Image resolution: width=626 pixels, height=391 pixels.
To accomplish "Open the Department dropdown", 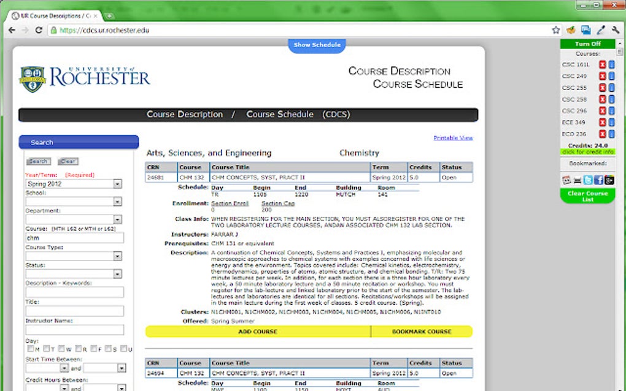I will click(74, 219).
